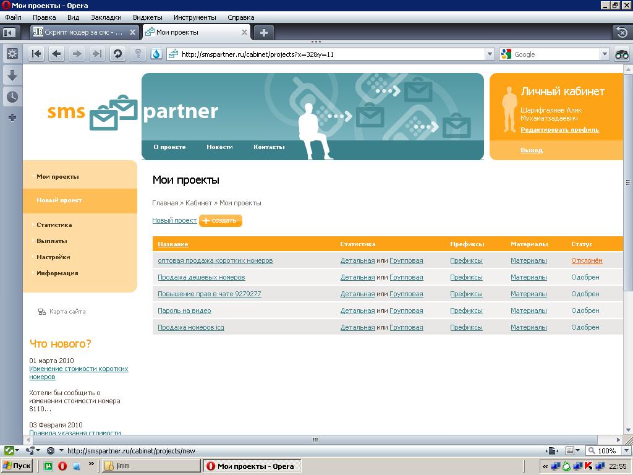Screen dimensions: 633x475
Task: Click the Rewind navigation button
Action: point(36,54)
